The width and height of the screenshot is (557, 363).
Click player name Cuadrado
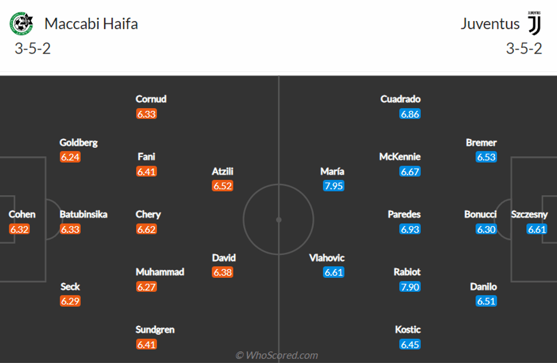tap(400, 99)
